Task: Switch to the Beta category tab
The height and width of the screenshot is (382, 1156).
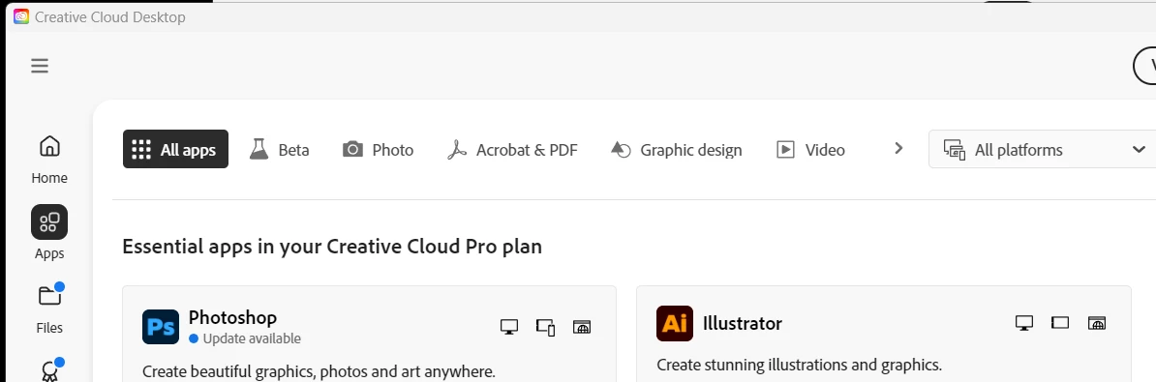Action: [280, 149]
